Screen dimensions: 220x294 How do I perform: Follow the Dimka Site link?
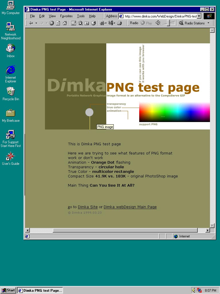pos(88,207)
